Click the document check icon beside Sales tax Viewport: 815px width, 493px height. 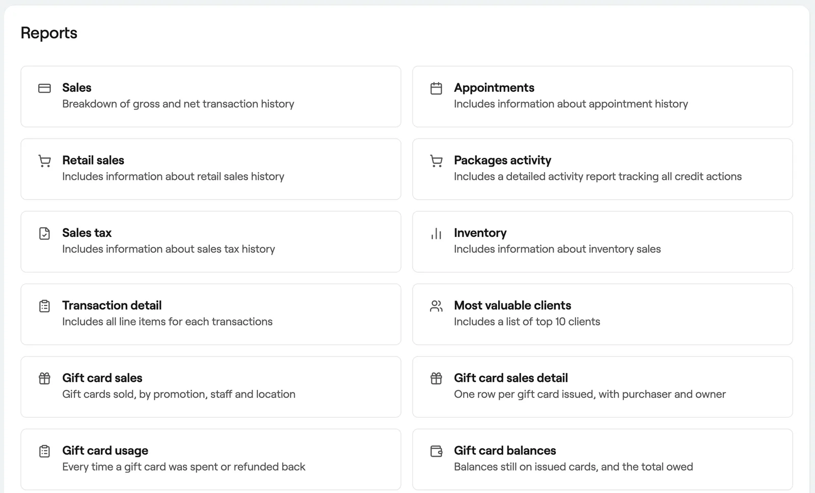pyautogui.click(x=44, y=233)
